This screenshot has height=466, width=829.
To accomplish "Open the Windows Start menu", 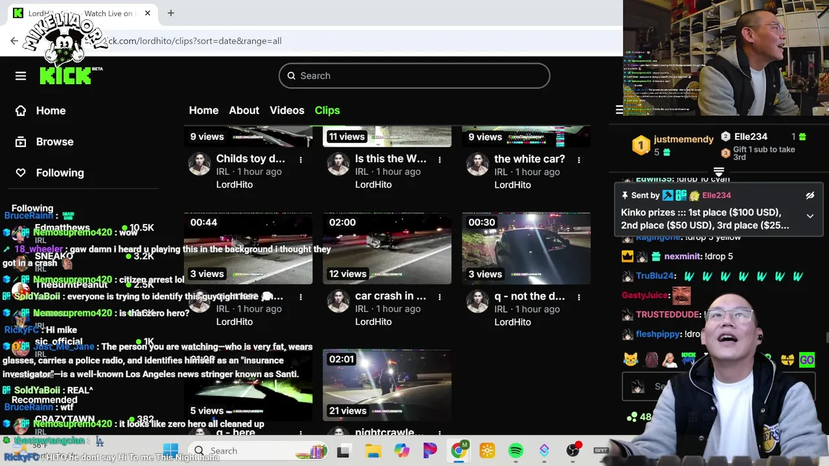I will (170, 450).
